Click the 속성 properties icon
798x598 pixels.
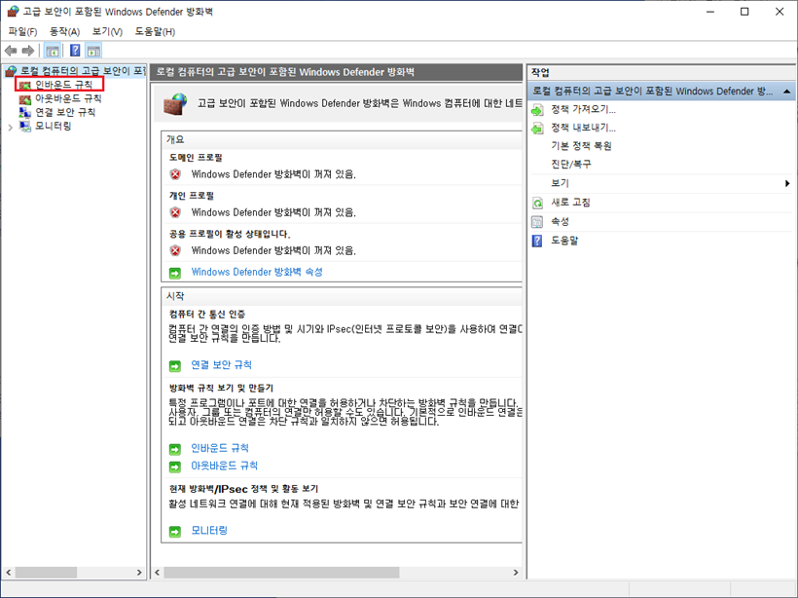(537, 222)
